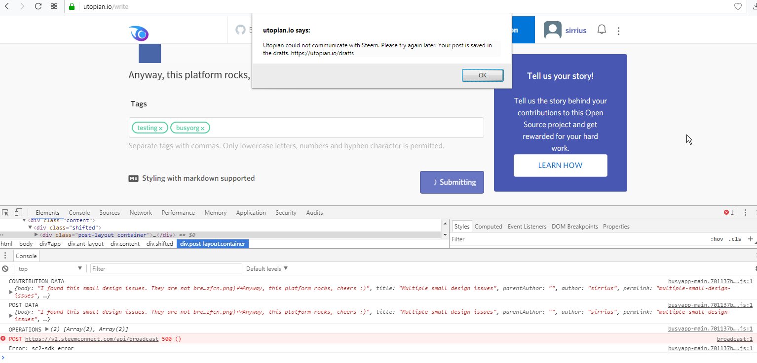Open the speed dial grid icon
Viewport: 757px width, 363px height.
point(54,6)
